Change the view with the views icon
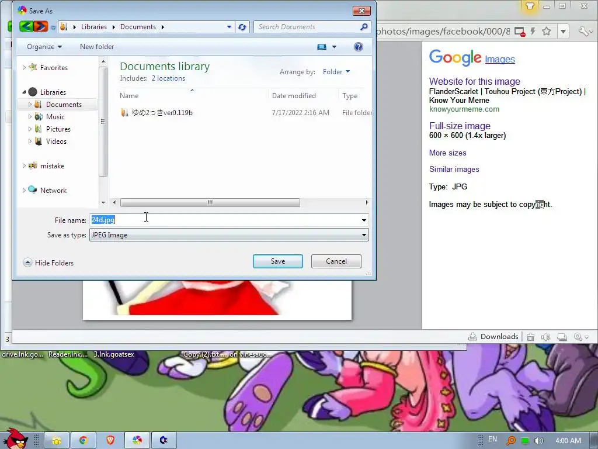Viewport: 598px width, 449px height. [x=322, y=47]
